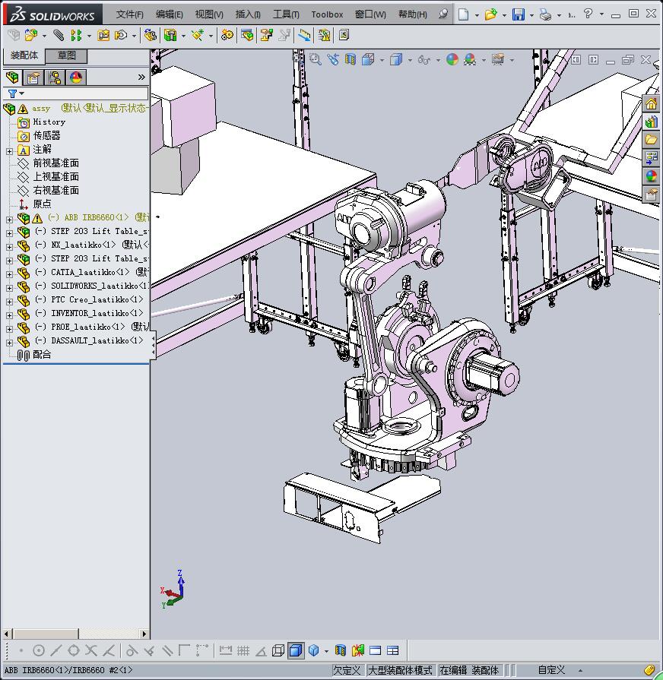The width and height of the screenshot is (663, 680).
Task: Open the 工具(T) menu
Action: pos(286,14)
